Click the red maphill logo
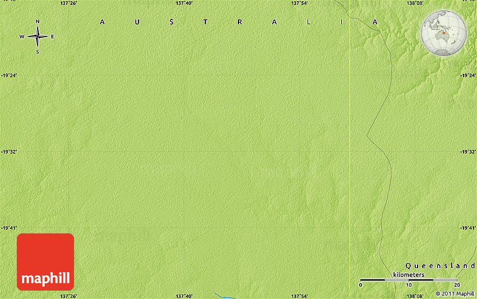Viewport: 477px width, 299px height. pyautogui.click(x=45, y=262)
